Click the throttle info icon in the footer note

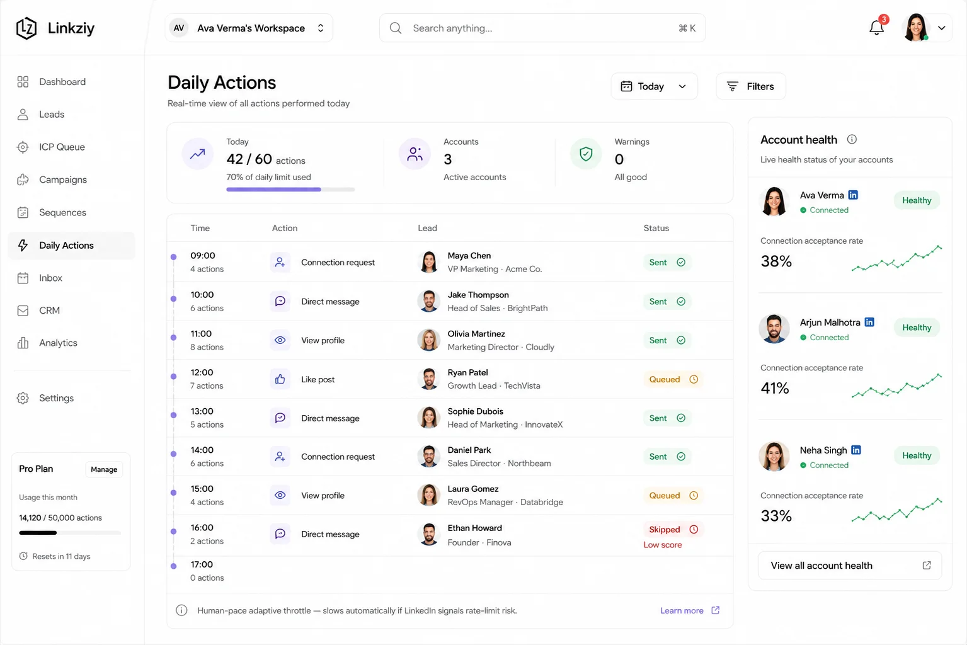(x=181, y=610)
